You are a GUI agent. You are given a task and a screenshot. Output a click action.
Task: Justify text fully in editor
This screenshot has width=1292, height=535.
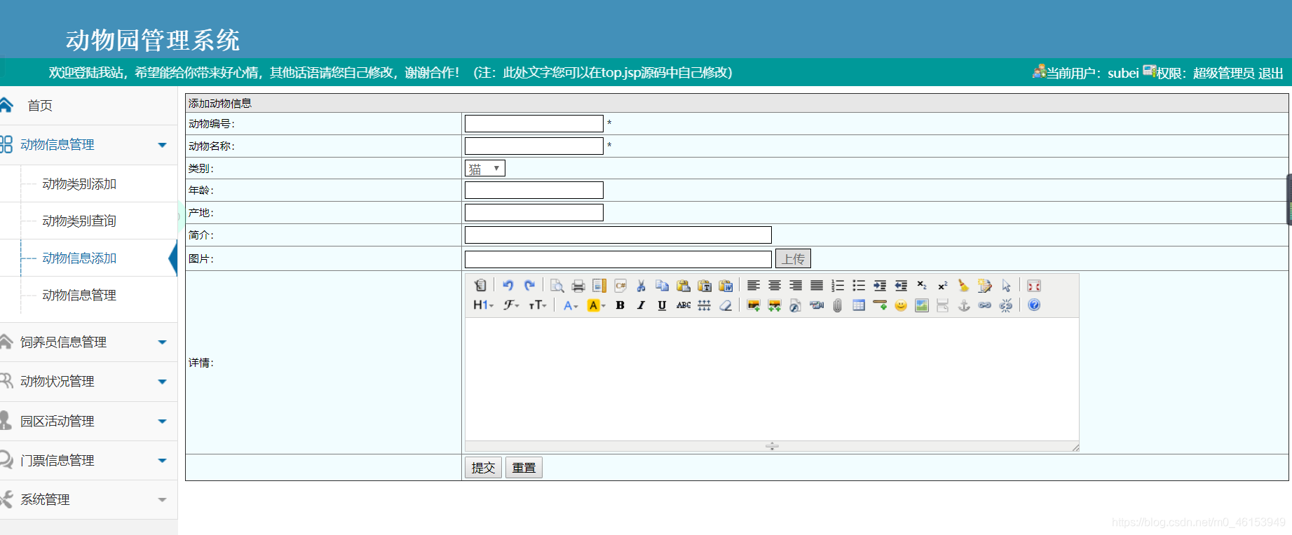pos(817,286)
